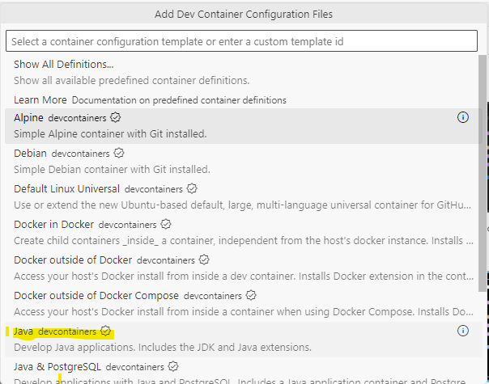Open info icon for Java template

463,331
